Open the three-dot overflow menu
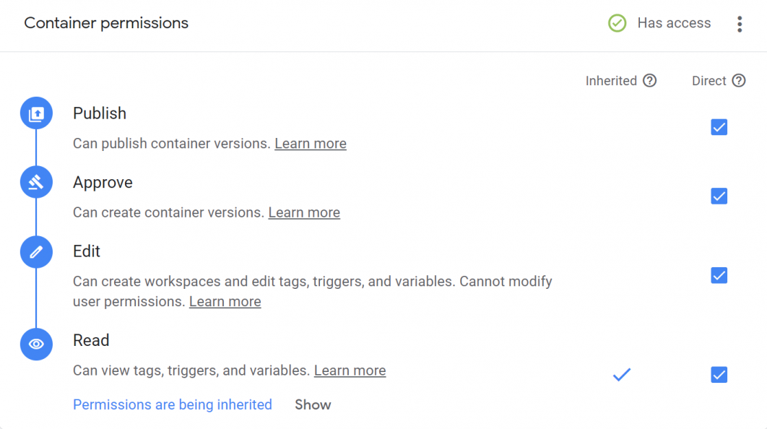Screen dimensions: 767x429 click(740, 23)
